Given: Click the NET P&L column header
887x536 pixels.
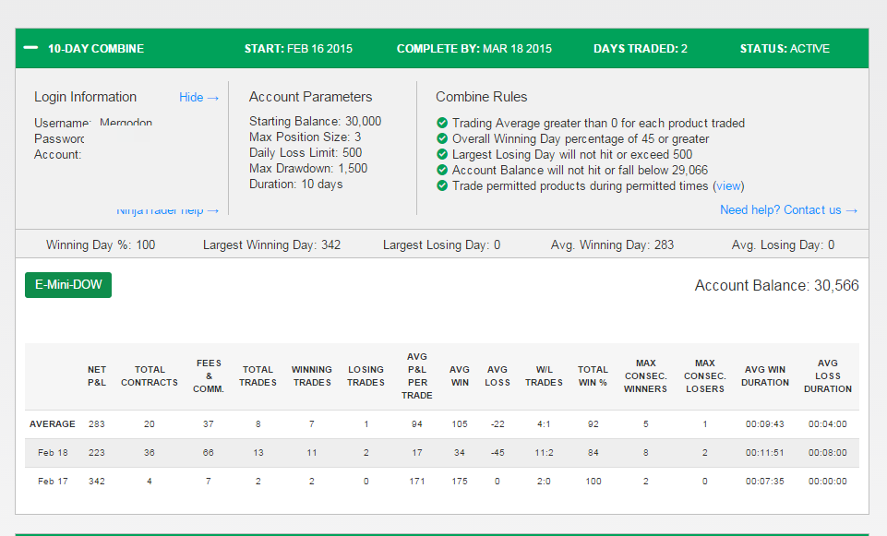Looking at the screenshot, I should tap(97, 376).
